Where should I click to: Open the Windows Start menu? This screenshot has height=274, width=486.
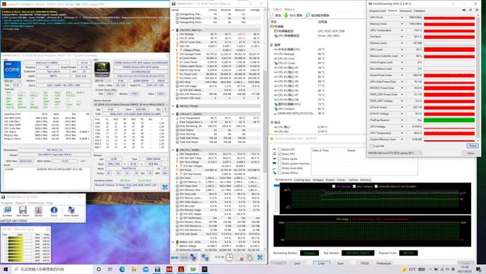[5, 269]
